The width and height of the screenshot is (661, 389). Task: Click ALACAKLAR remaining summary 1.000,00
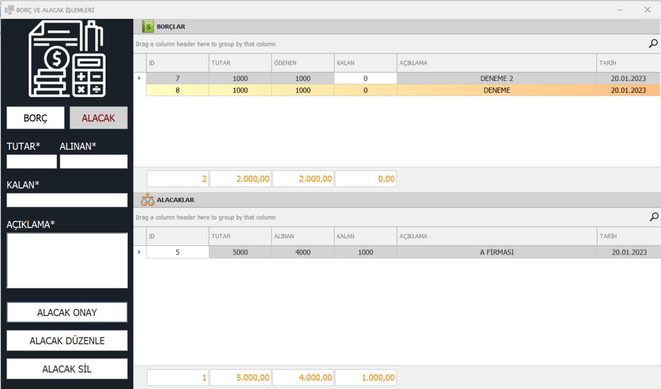coord(366,378)
